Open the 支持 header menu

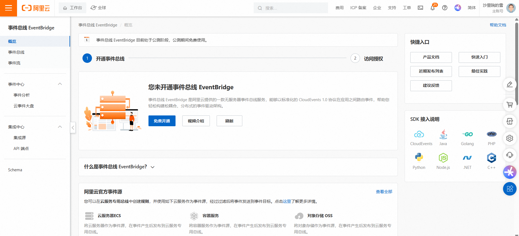click(x=392, y=8)
